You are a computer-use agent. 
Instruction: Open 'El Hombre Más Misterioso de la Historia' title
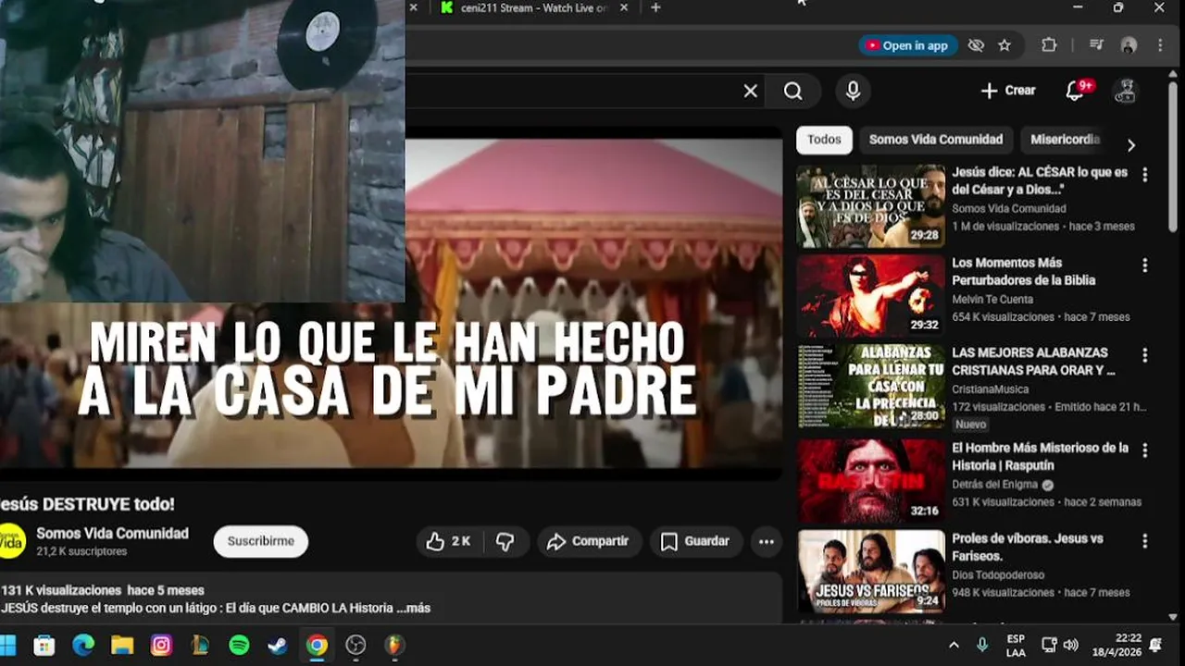[1041, 457]
